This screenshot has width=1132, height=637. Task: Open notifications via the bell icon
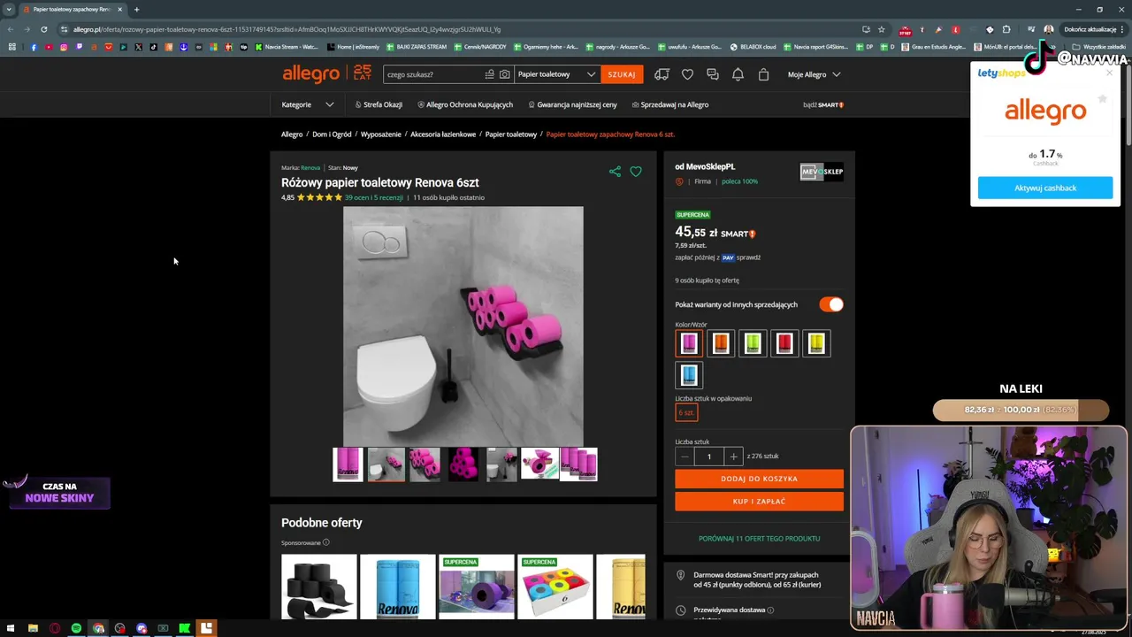pyautogui.click(x=738, y=74)
